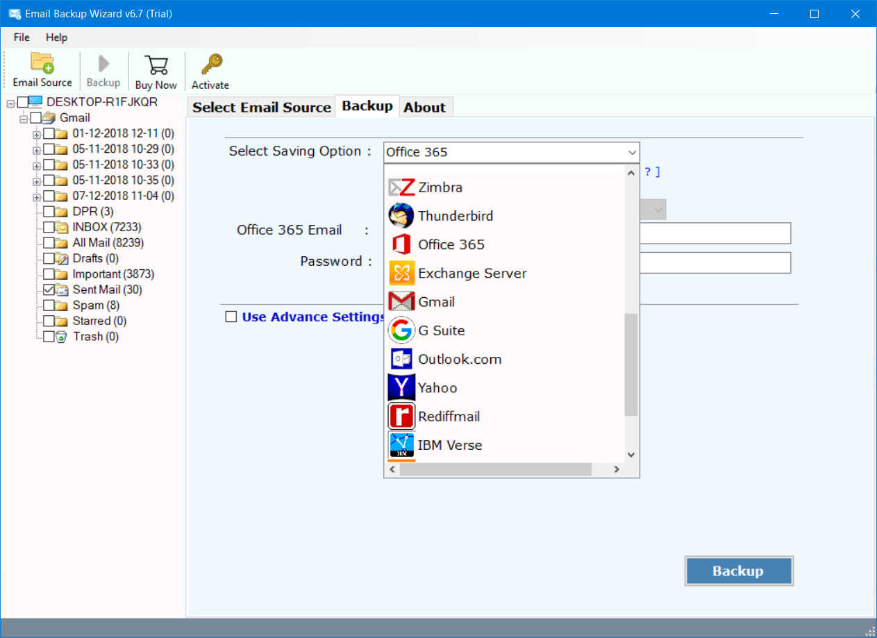Click the Drafts folder icon
The image size is (877, 638).
(x=62, y=258)
